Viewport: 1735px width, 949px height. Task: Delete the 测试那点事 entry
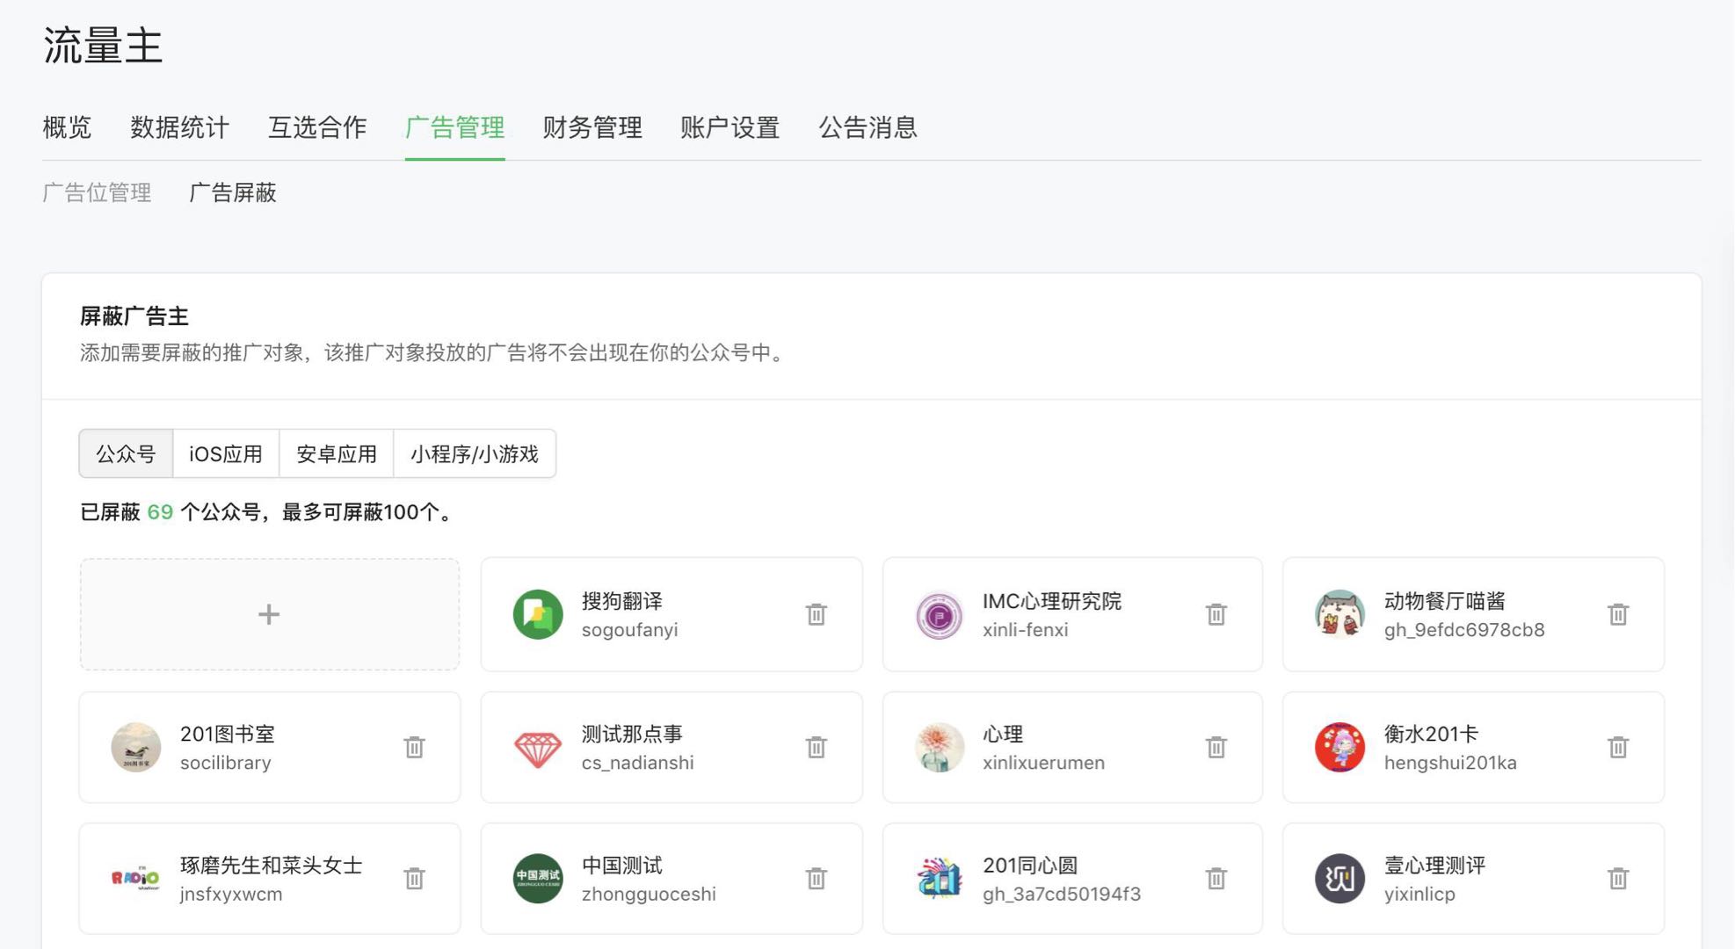(x=817, y=747)
